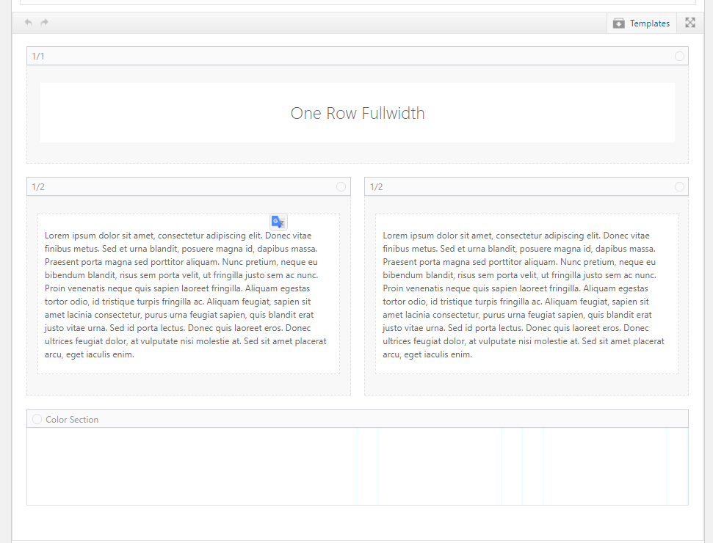
Task: Click circle toggle on left 1/2 column header
Action: (341, 187)
